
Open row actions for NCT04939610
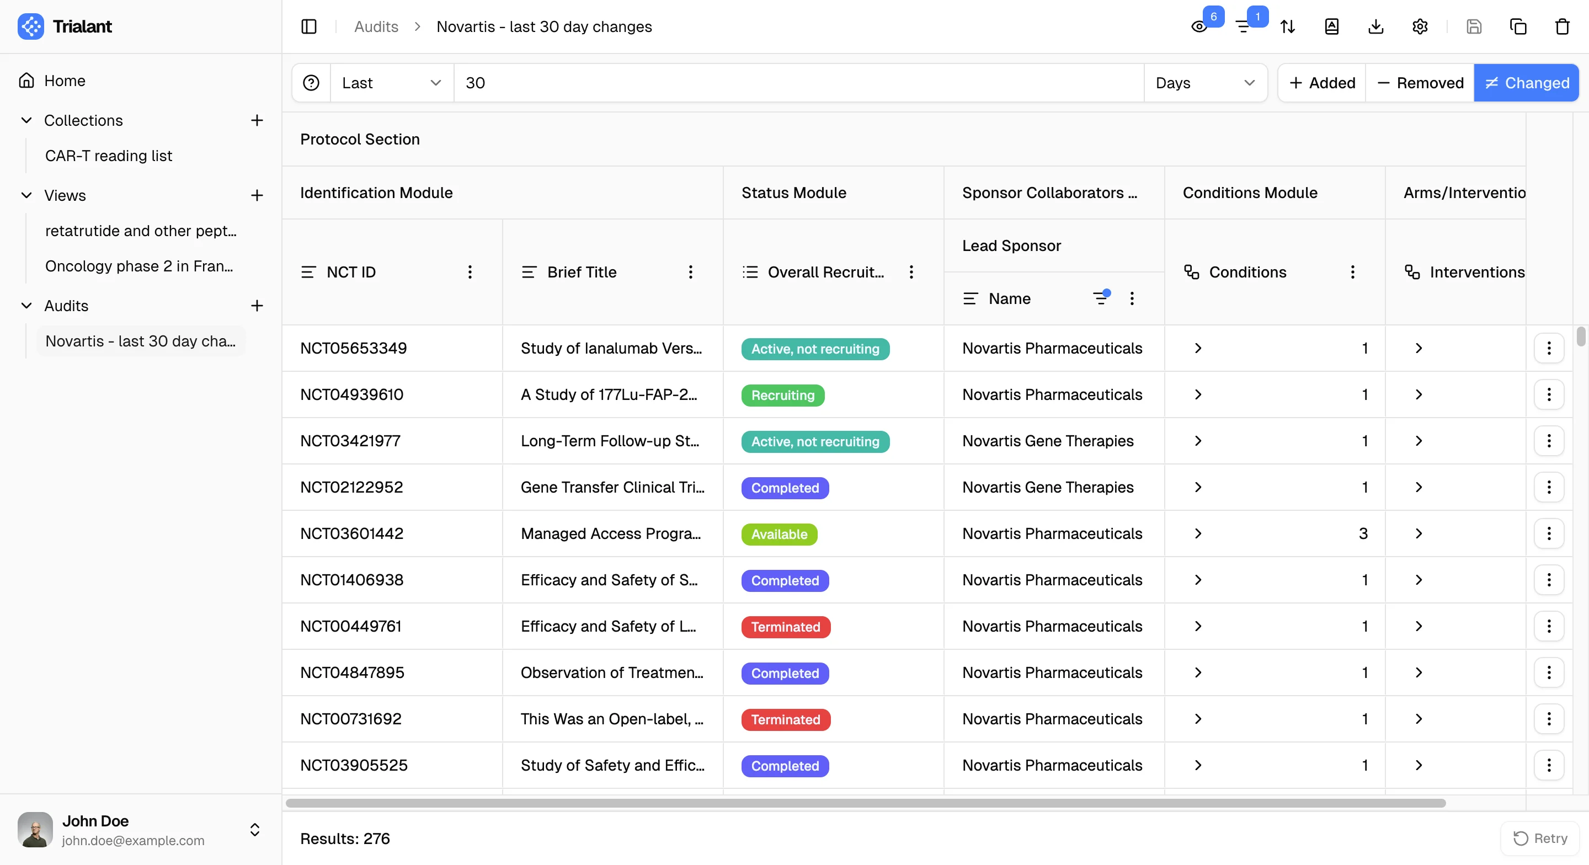click(1549, 395)
